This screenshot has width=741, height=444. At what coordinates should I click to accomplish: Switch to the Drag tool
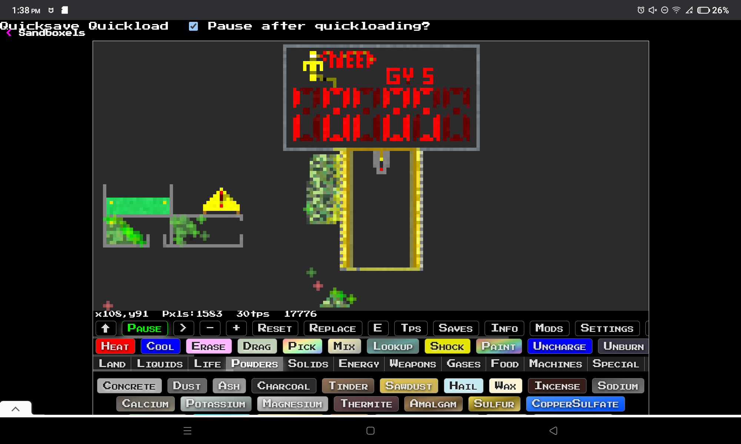(257, 346)
